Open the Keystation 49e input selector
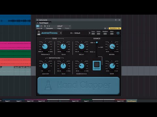Viewport: 157px width, 117px height. [115, 28]
